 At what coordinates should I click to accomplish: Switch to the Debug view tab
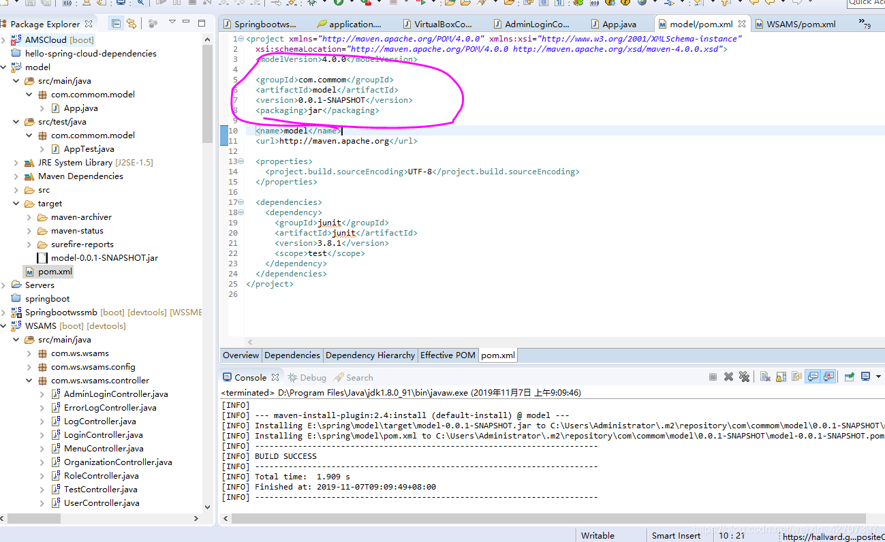pyautogui.click(x=307, y=377)
